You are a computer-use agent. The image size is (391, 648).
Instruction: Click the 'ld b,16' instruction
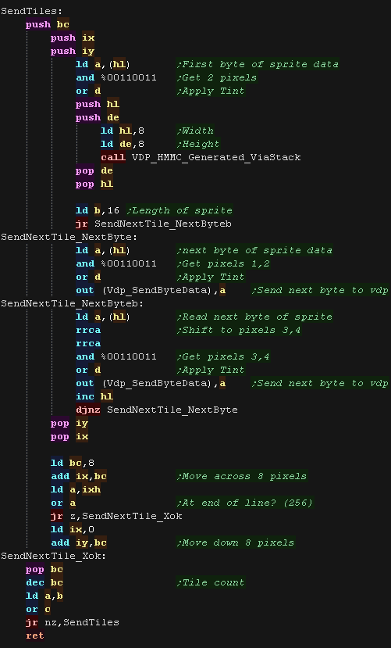pos(98,210)
